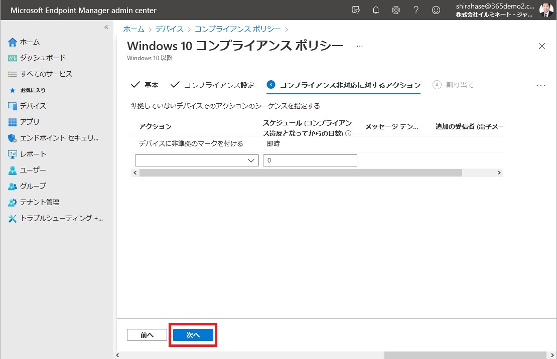This screenshot has width=557, height=359.
Task: Click the 前へ button
Action: pos(147,335)
